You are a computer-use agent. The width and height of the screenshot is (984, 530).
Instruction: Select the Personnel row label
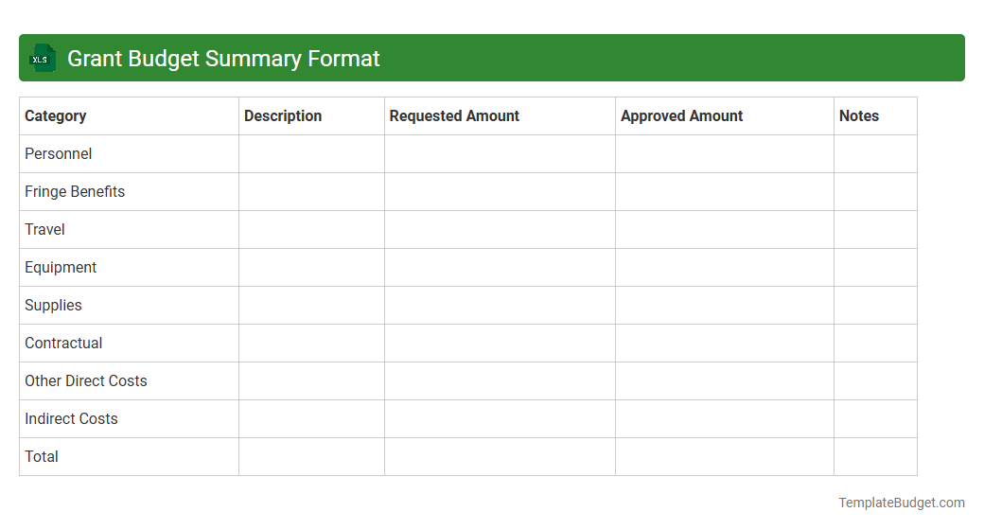point(59,154)
